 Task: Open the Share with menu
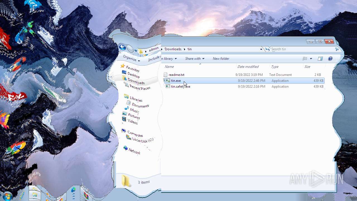click(x=195, y=59)
